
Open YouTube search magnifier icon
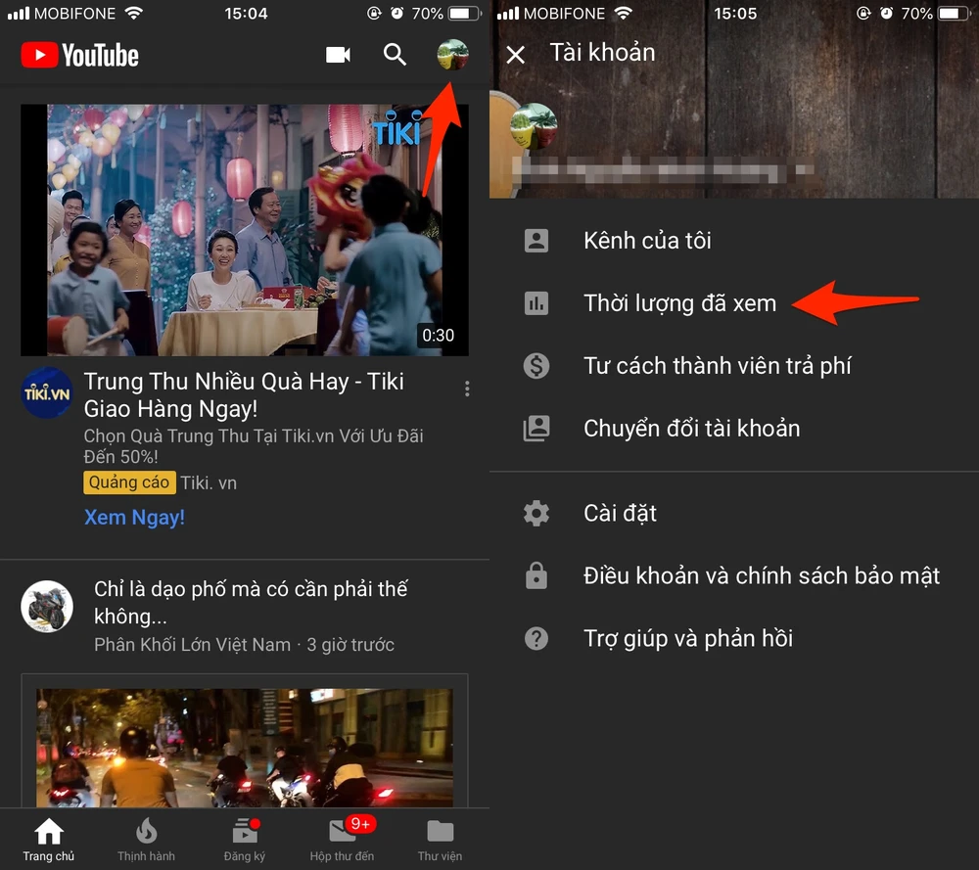click(x=395, y=55)
